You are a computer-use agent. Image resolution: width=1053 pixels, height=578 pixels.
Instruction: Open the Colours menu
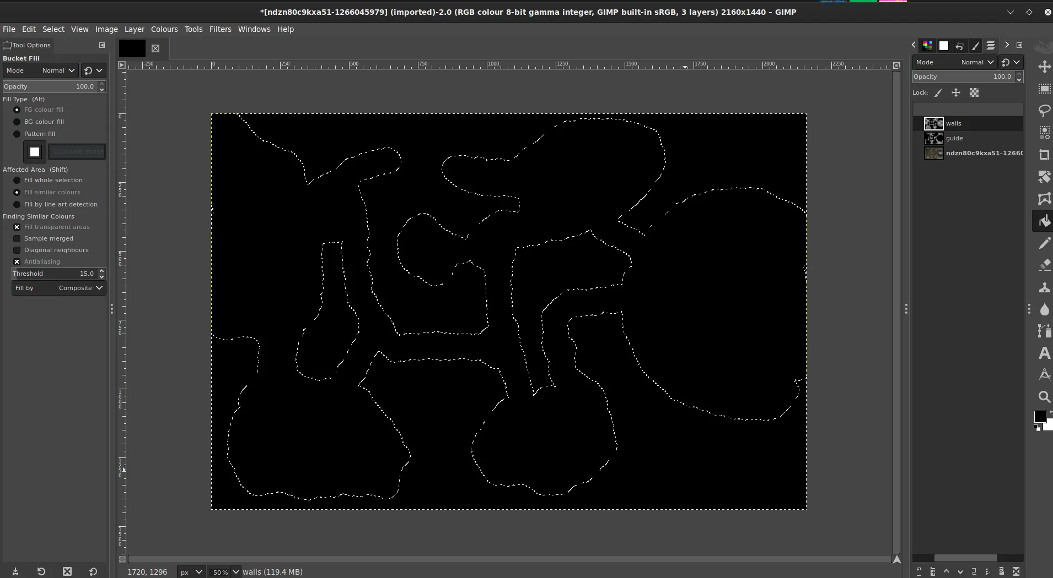pos(164,29)
